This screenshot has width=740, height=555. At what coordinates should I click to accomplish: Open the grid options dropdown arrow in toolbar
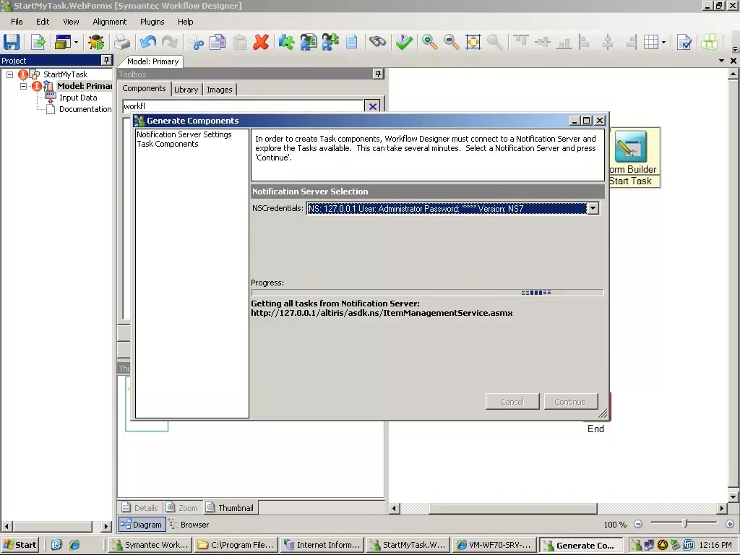point(663,43)
